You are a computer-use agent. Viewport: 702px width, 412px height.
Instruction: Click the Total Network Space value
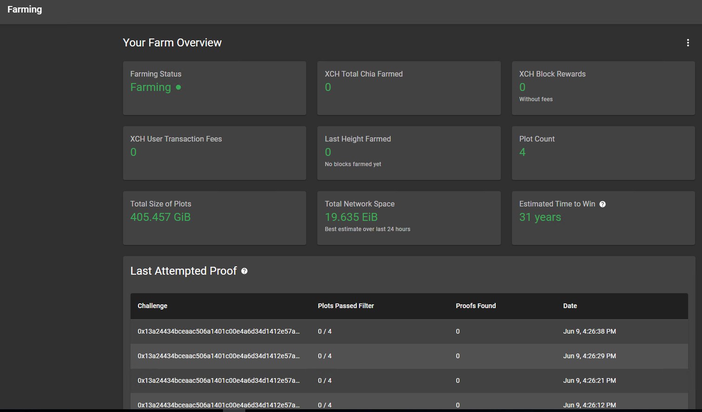351,217
